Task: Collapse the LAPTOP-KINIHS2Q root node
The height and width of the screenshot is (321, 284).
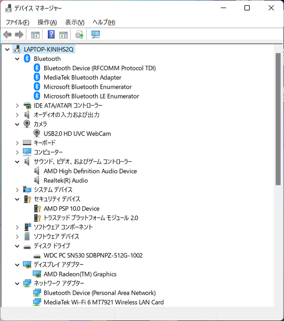Action: (x=7, y=49)
